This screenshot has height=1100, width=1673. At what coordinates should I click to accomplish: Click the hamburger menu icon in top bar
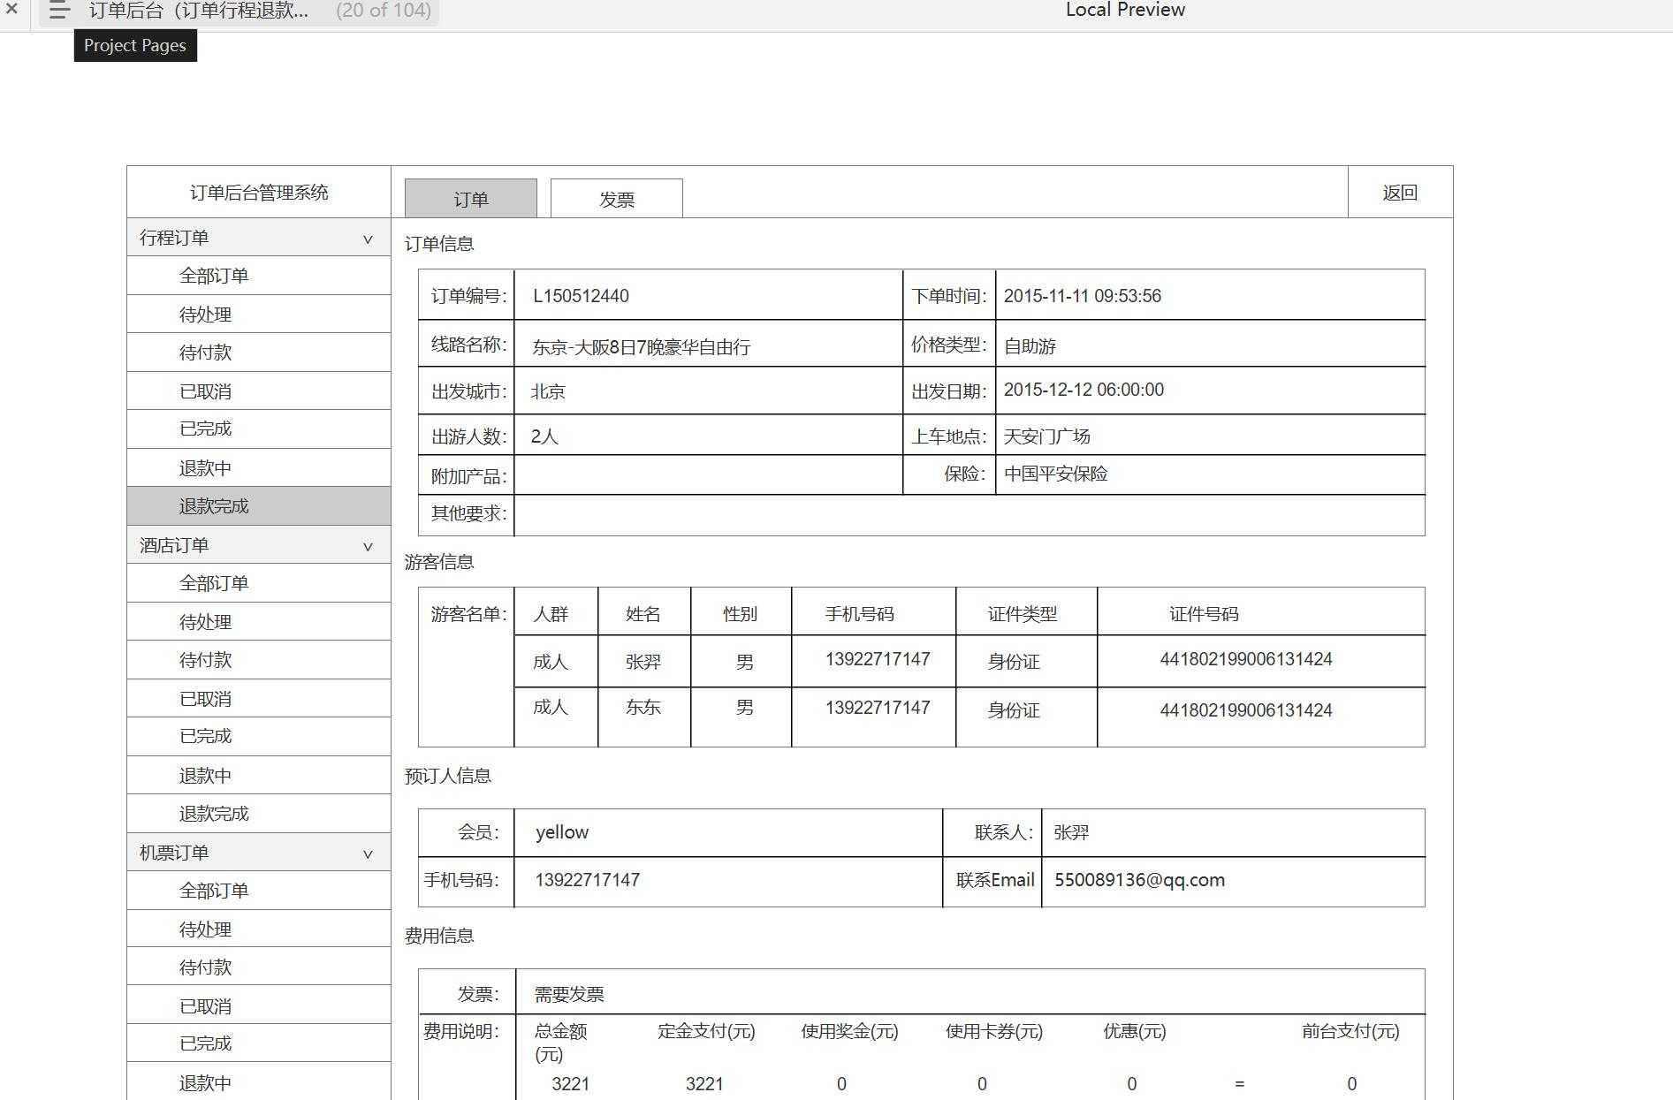coord(59,11)
